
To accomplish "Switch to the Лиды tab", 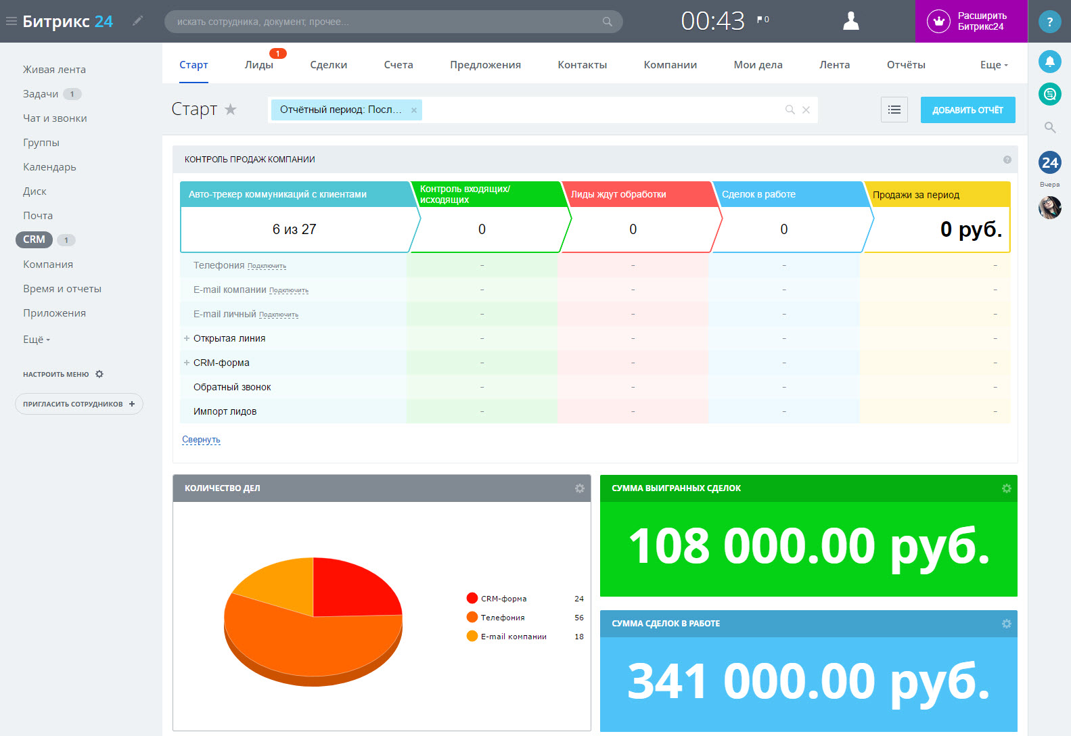I will (259, 65).
